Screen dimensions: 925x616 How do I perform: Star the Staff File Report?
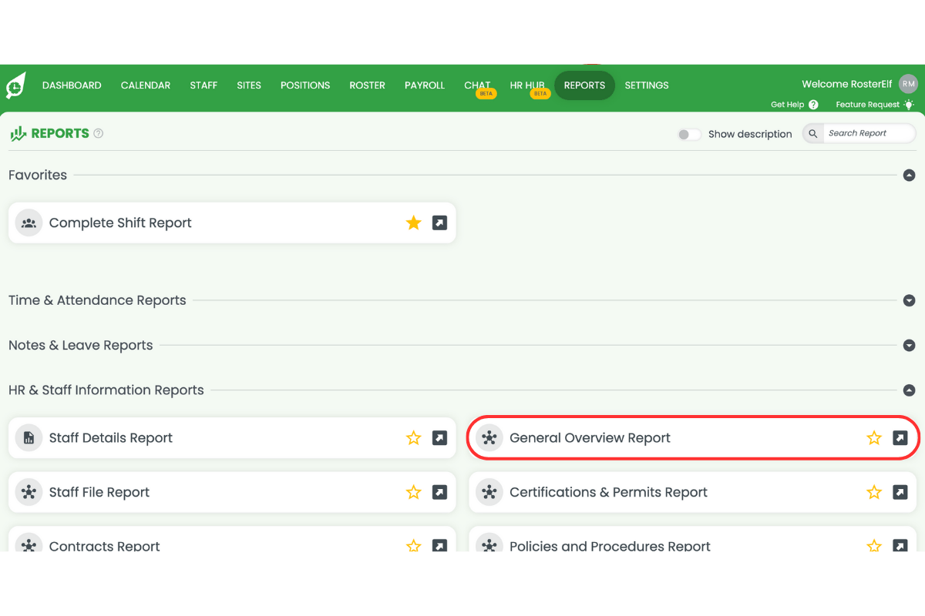tap(414, 492)
